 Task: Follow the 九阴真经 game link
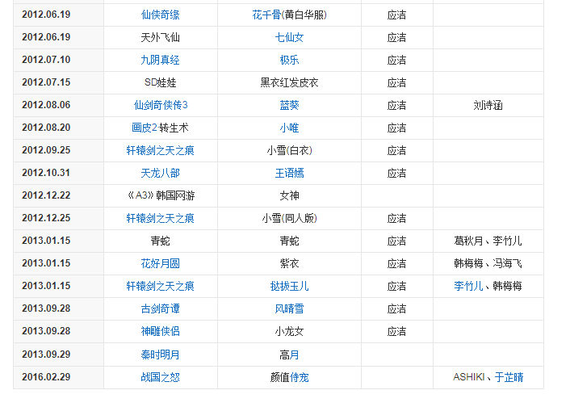160,60
